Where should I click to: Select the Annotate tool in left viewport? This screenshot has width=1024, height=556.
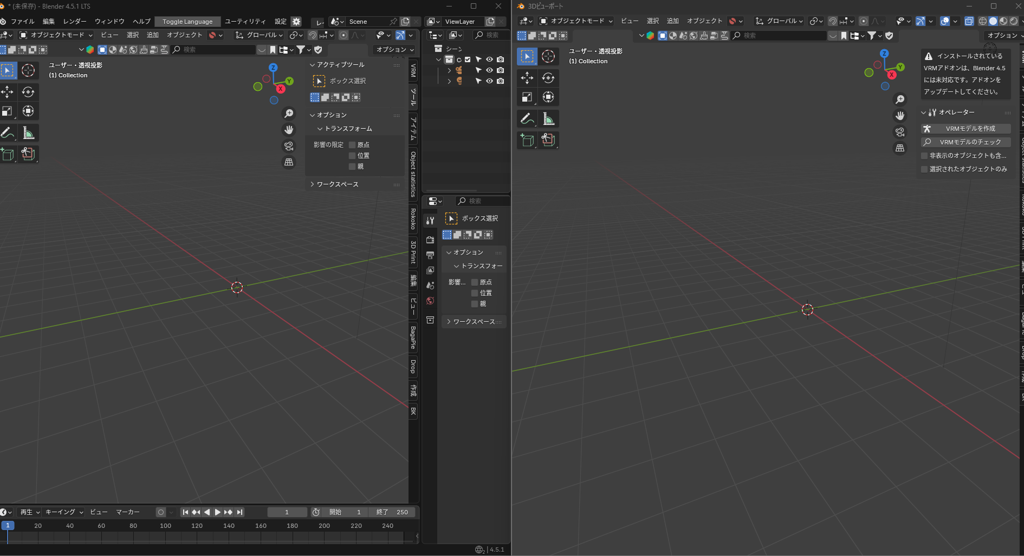(x=8, y=133)
